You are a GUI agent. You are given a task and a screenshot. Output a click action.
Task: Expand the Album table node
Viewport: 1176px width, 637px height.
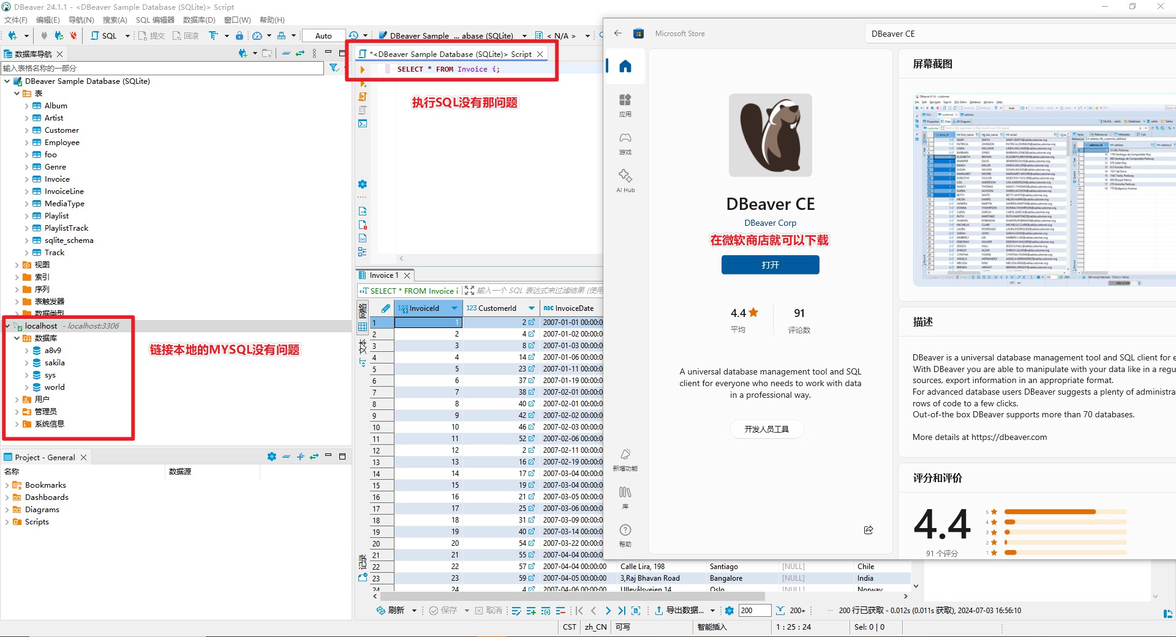pos(26,106)
